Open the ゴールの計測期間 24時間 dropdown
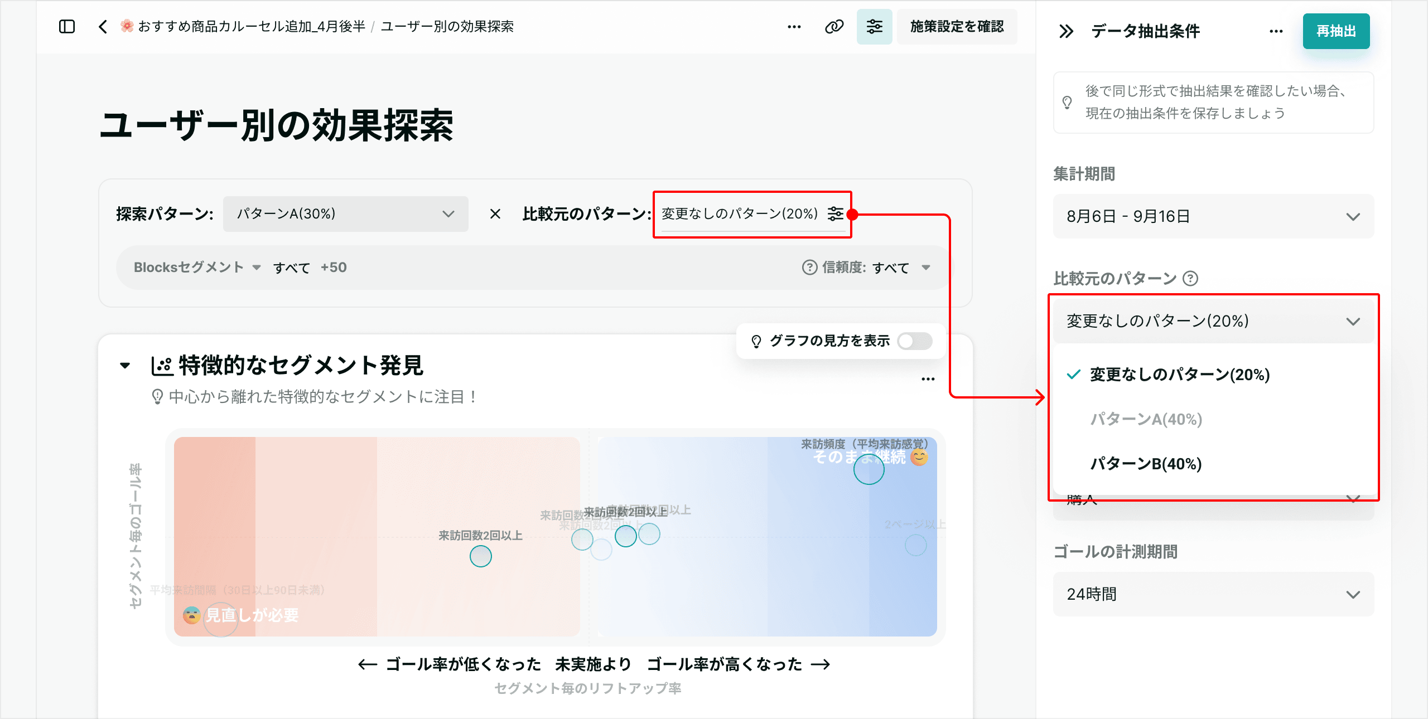The height and width of the screenshot is (719, 1428). point(1213,594)
